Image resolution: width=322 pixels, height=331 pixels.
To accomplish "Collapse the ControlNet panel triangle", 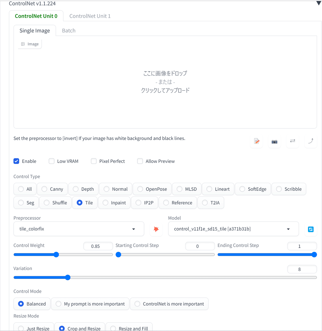I will click(x=319, y=3).
